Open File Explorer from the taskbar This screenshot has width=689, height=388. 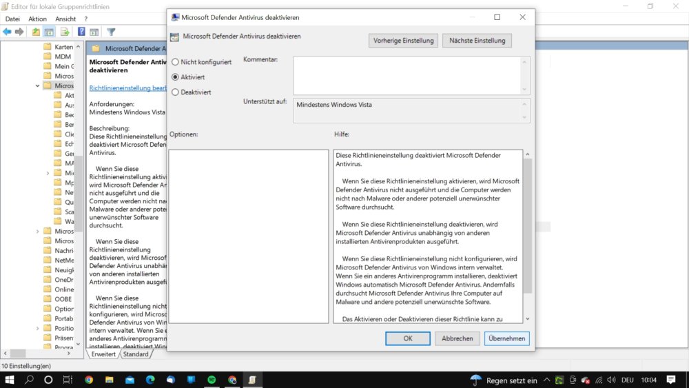tap(109, 380)
